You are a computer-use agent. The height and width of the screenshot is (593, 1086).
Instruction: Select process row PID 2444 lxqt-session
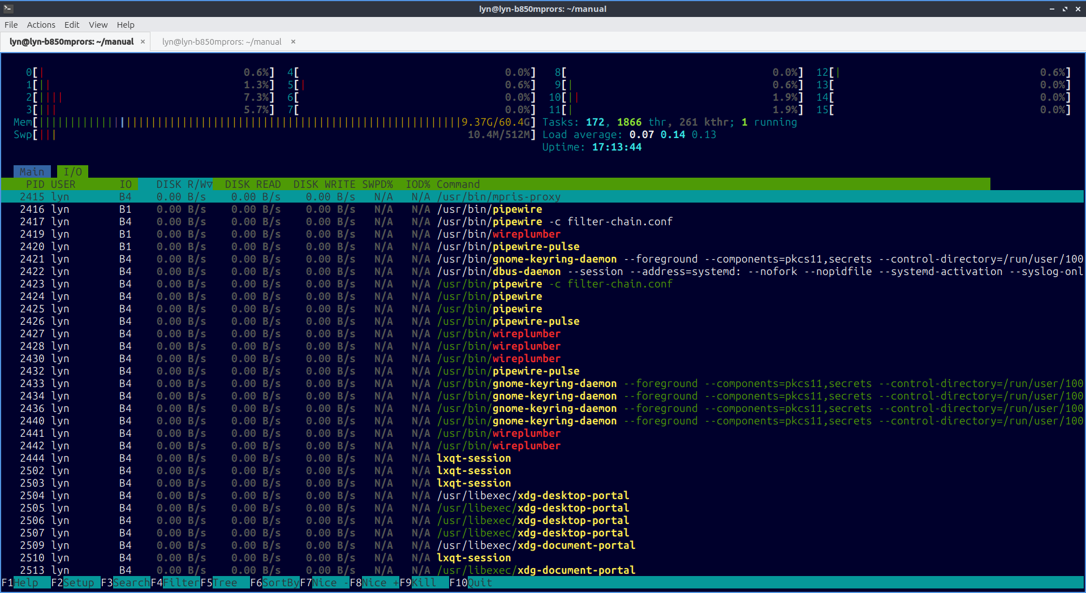point(283,458)
